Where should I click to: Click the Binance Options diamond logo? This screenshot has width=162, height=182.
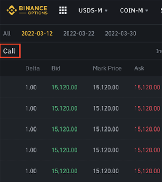(12, 10)
